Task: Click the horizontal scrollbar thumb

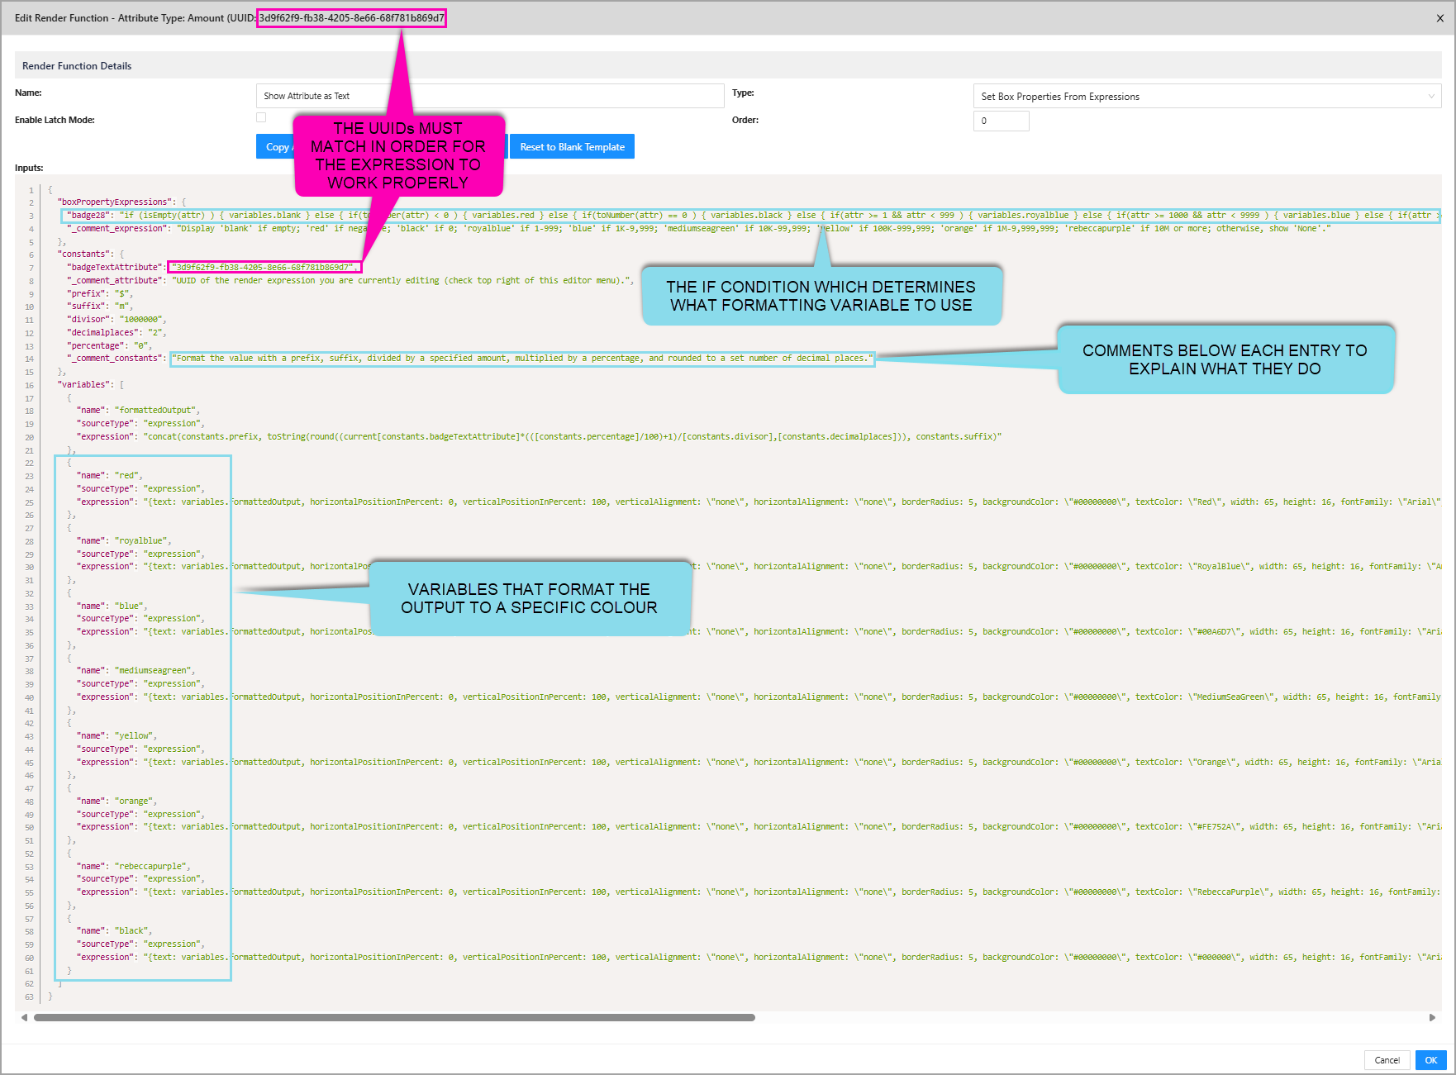Action: (x=394, y=1017)
